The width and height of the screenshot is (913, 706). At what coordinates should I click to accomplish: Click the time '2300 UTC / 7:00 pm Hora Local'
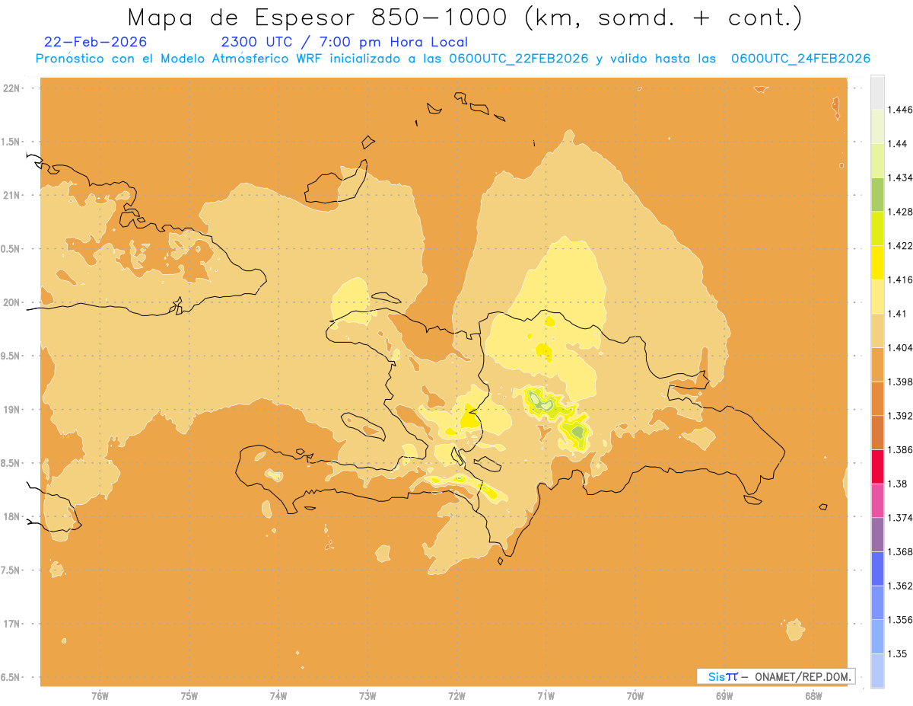click(344, 42)
